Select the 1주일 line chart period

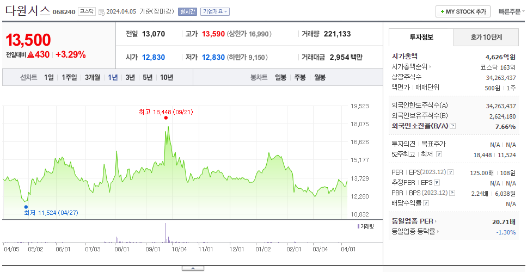(69, 78)
